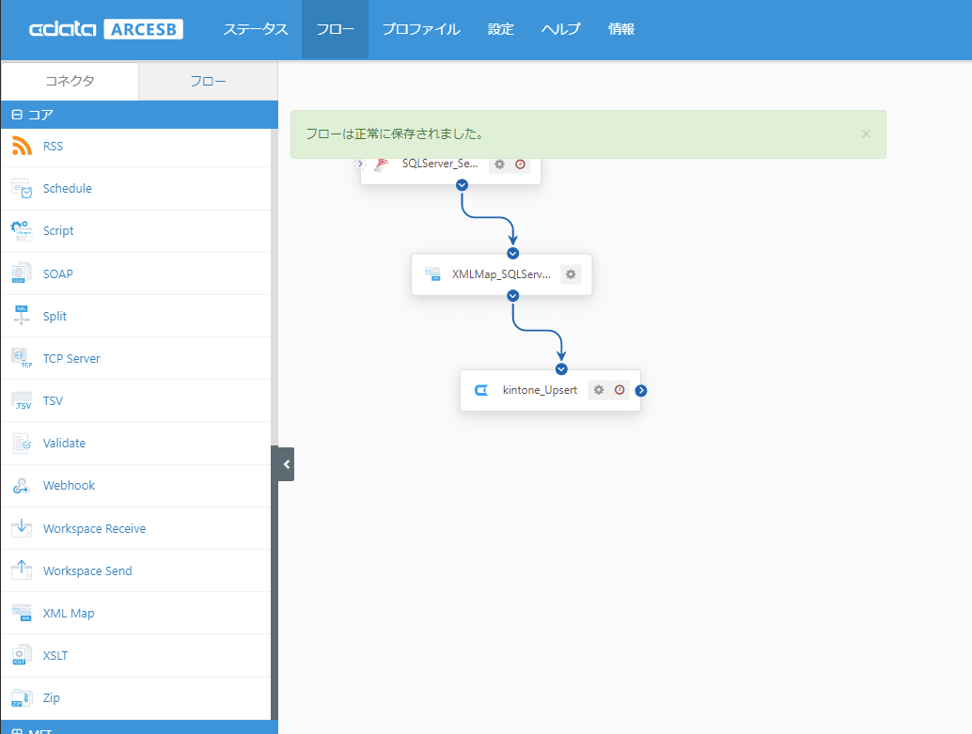Click the Script connector icon
This screenshot has height=734, width=972.
[x=22, y=230]
